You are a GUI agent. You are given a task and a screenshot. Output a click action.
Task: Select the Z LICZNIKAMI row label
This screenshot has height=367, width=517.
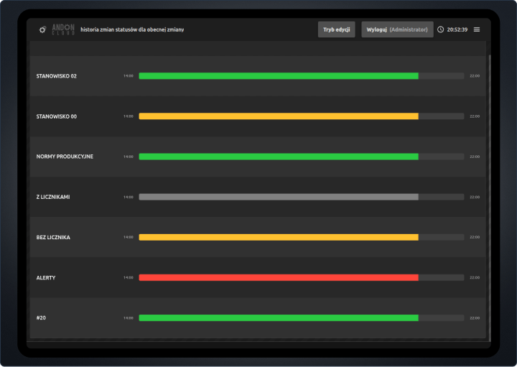(x=53, y=197)
